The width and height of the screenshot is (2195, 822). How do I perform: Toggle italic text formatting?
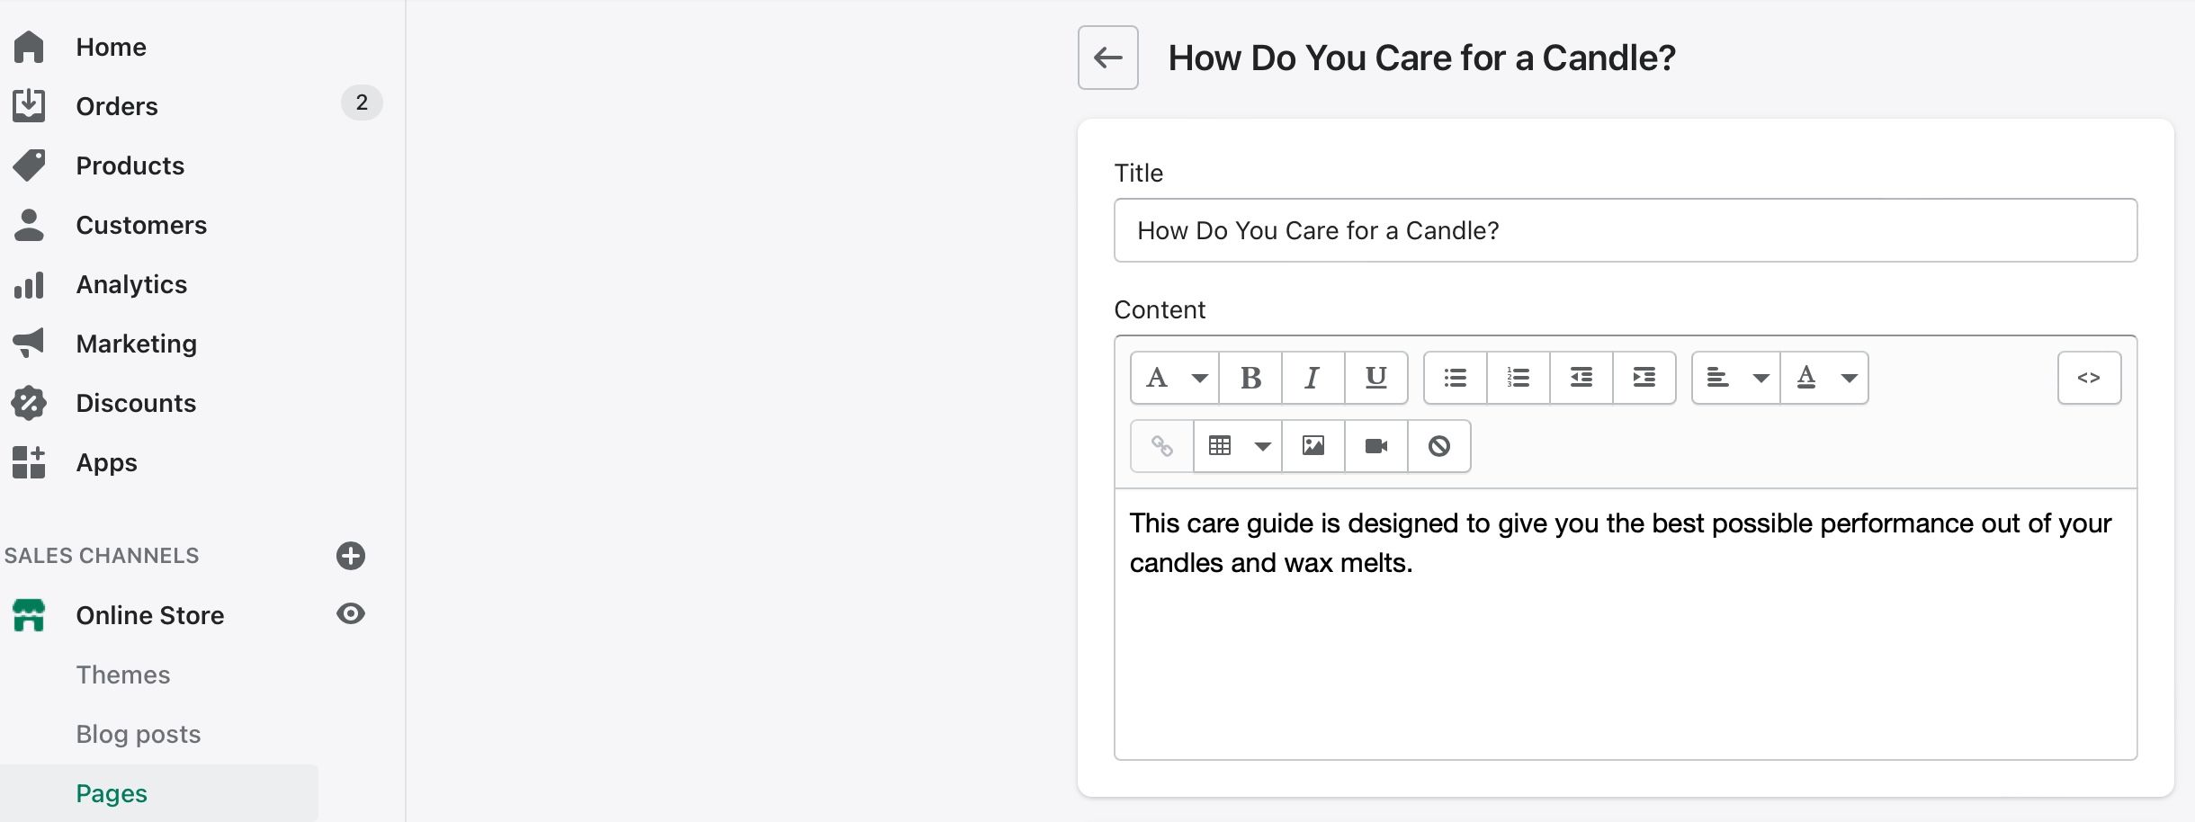[1313, 378]
